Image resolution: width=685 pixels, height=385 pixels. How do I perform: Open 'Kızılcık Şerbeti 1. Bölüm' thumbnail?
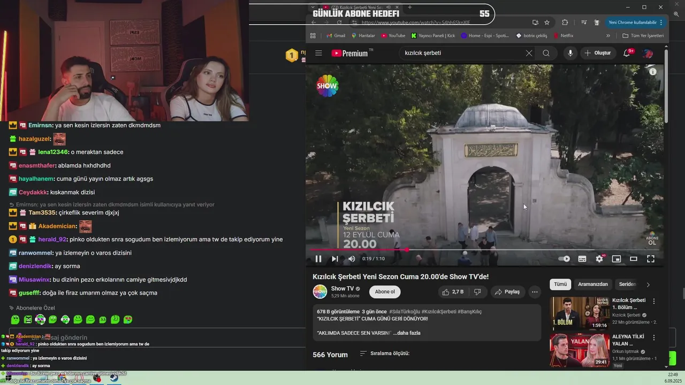(580, 313)
